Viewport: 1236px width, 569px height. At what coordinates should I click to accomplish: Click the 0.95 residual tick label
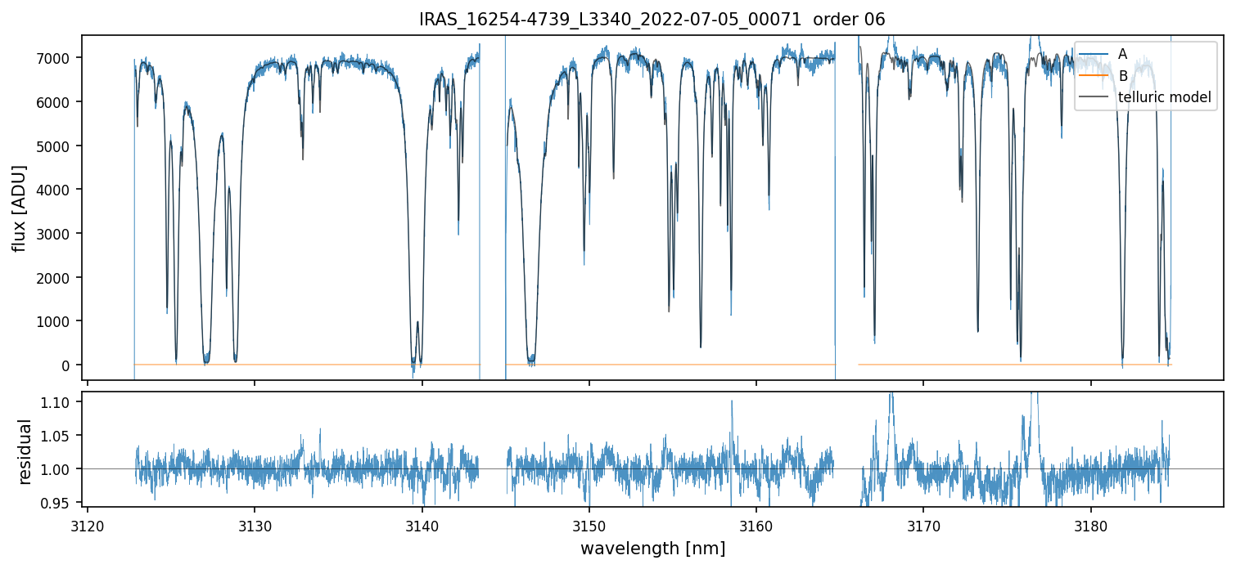tap(61, 502)
